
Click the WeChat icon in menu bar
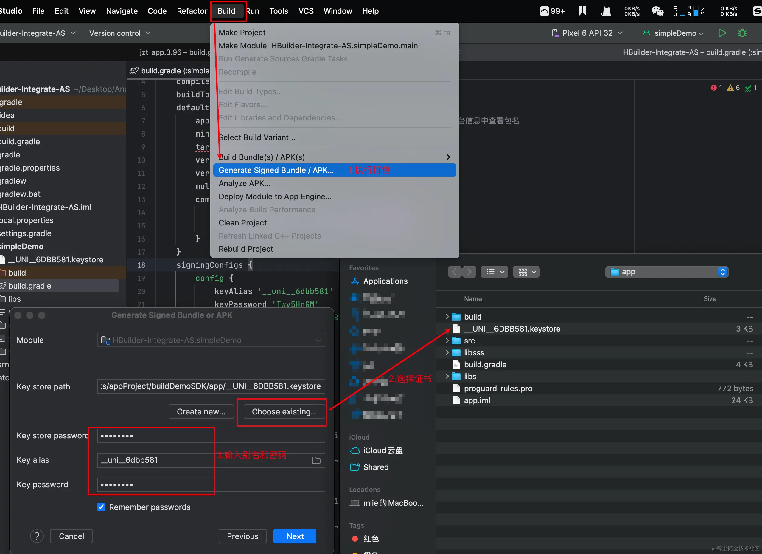tap(657, 11)
